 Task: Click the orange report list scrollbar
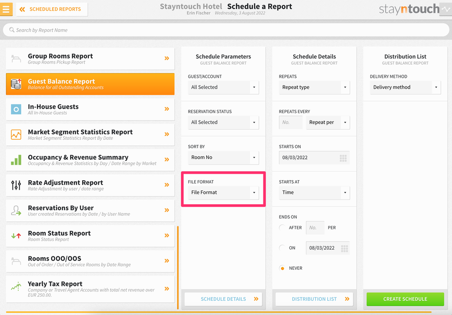pos(178,267)
